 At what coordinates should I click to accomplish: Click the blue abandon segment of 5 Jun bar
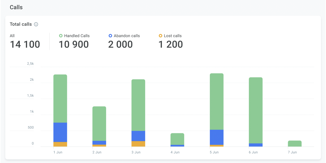pos(217,137)
